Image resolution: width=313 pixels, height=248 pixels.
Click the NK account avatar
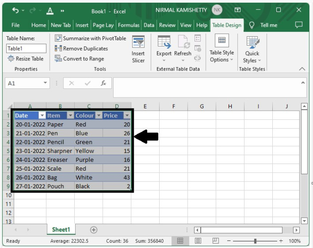click(x=217, y=10)
